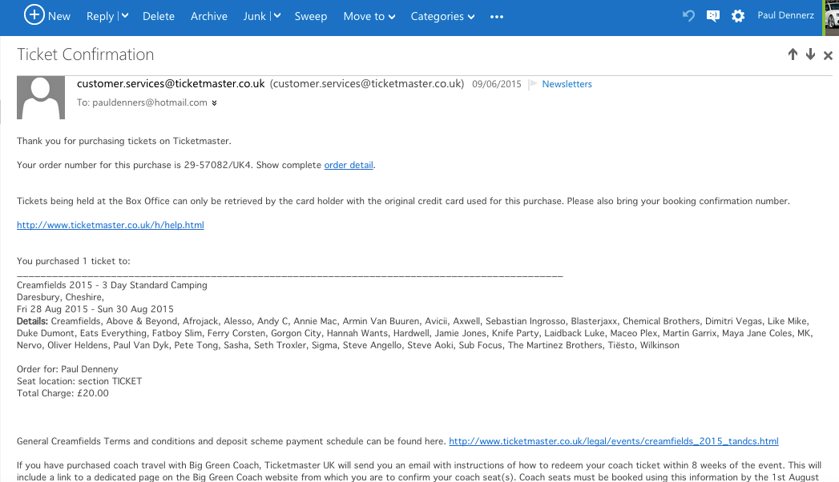Open the settings gear icon

(738, 16)
